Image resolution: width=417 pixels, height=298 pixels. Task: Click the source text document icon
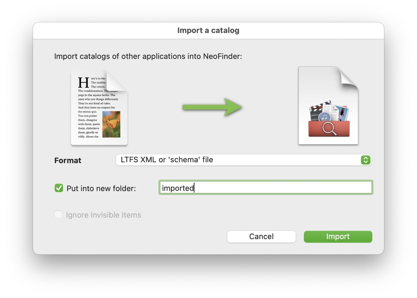point(99,107)
